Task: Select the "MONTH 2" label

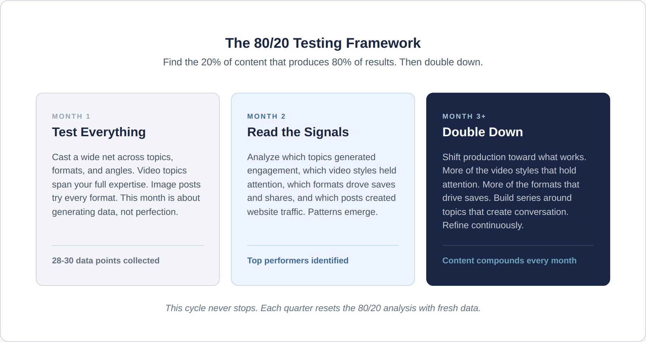Action: [266, 116]
